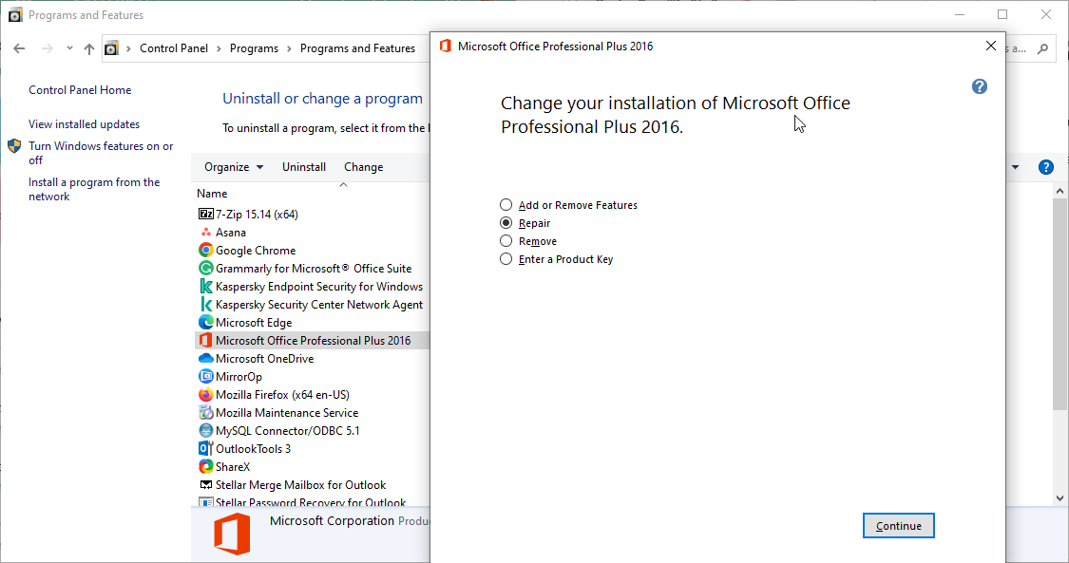Click the Kaspersky Security Center Network Agent icon
The image size is (1069, 563).
click(205, 305)
